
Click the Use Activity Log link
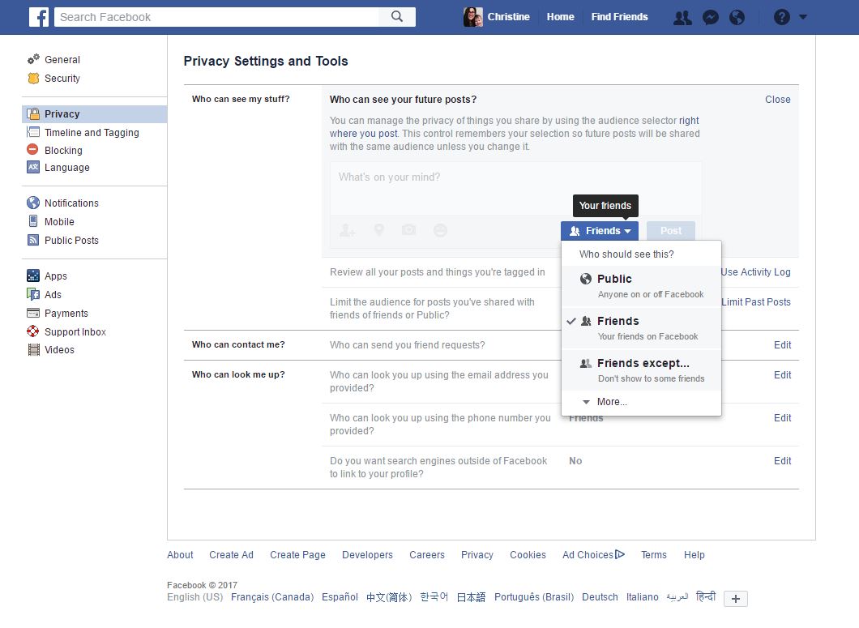click(x=755, y=271)
